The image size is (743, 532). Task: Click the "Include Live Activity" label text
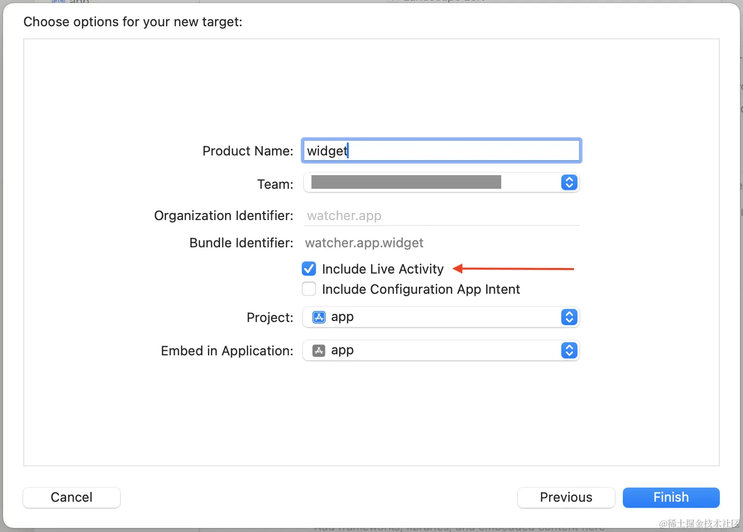pyautogui.click(x=383, y=269)
